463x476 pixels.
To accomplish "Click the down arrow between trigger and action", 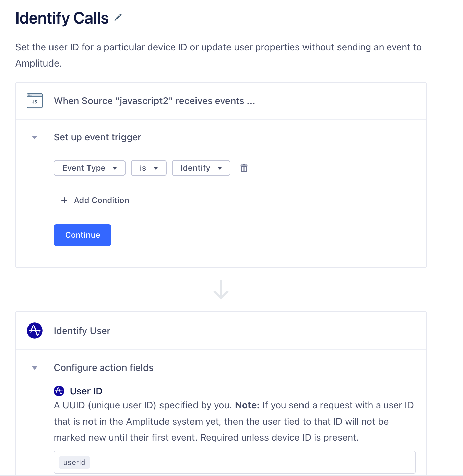I will [x=221, y=290].
